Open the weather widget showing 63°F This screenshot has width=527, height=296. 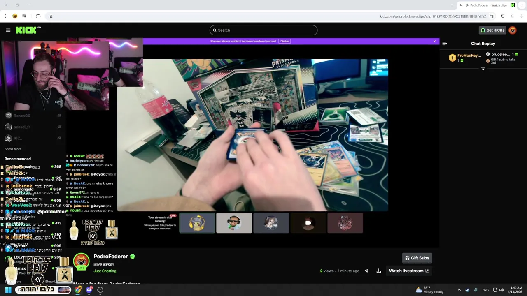tap(429, 290)
